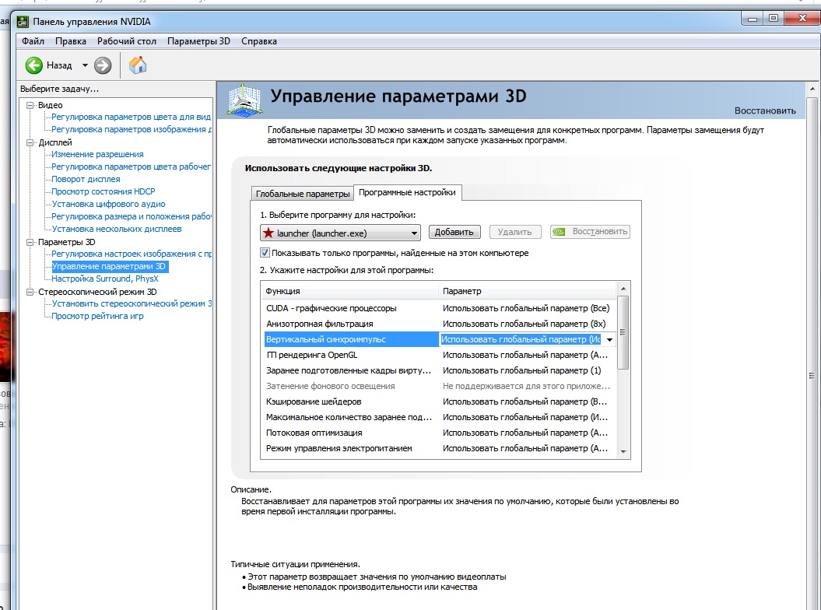Collapse the Дисплей tree group

[30, 142]
